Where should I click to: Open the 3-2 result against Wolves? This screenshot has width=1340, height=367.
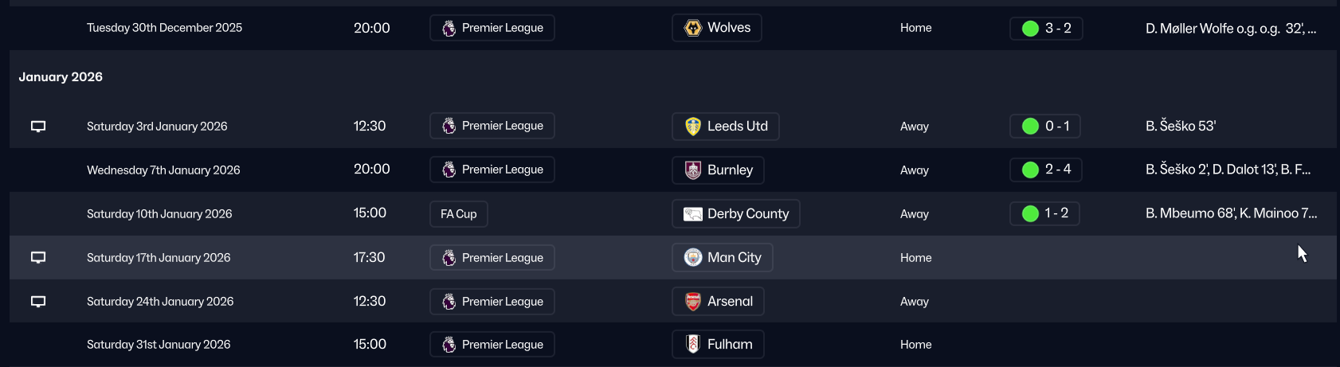1046,29
